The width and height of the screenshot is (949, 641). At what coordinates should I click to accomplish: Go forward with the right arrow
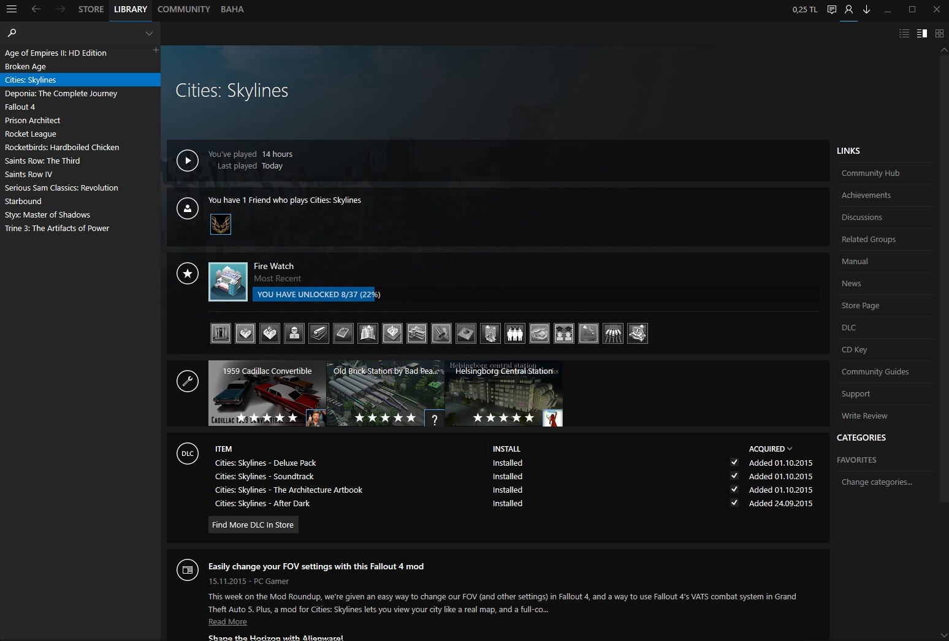[x=60, y=9]
